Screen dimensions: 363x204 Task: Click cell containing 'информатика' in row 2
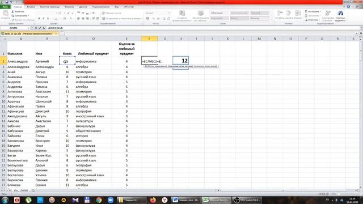tap(94, 61)
